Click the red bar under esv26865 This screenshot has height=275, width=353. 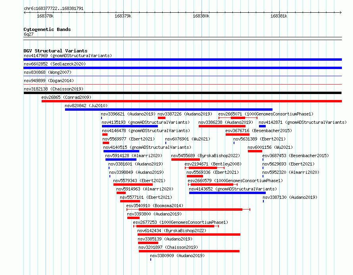(x=192, y=101)
